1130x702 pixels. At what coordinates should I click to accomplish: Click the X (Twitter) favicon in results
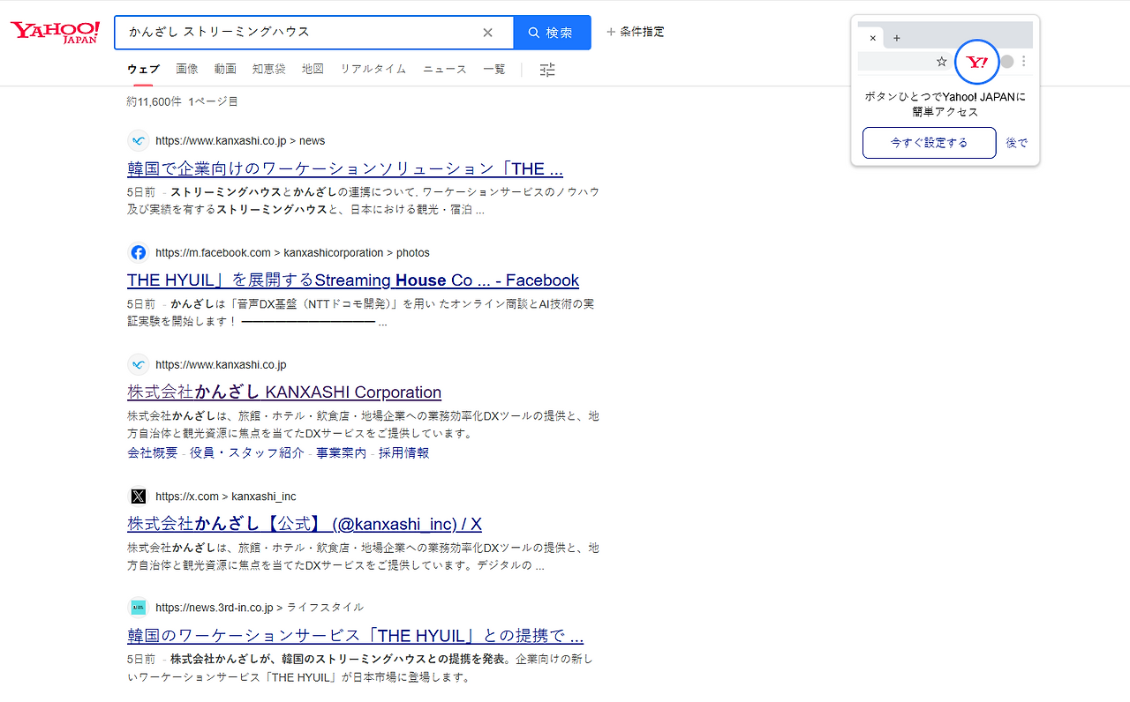138,497
